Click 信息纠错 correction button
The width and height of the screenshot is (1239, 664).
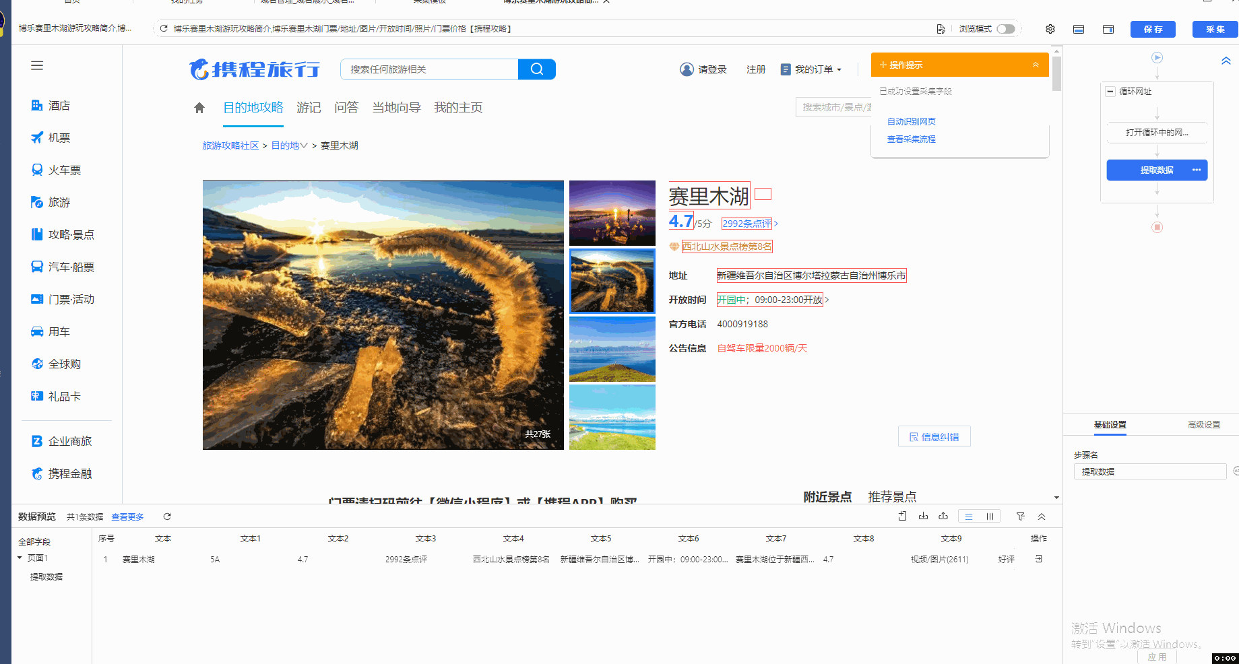(934, 436)
